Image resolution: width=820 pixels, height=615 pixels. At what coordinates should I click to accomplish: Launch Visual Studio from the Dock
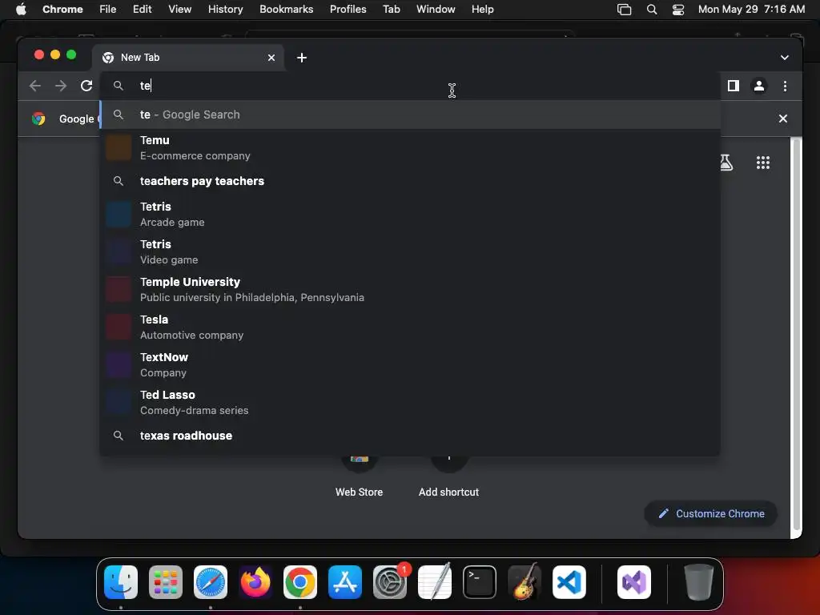634,582
